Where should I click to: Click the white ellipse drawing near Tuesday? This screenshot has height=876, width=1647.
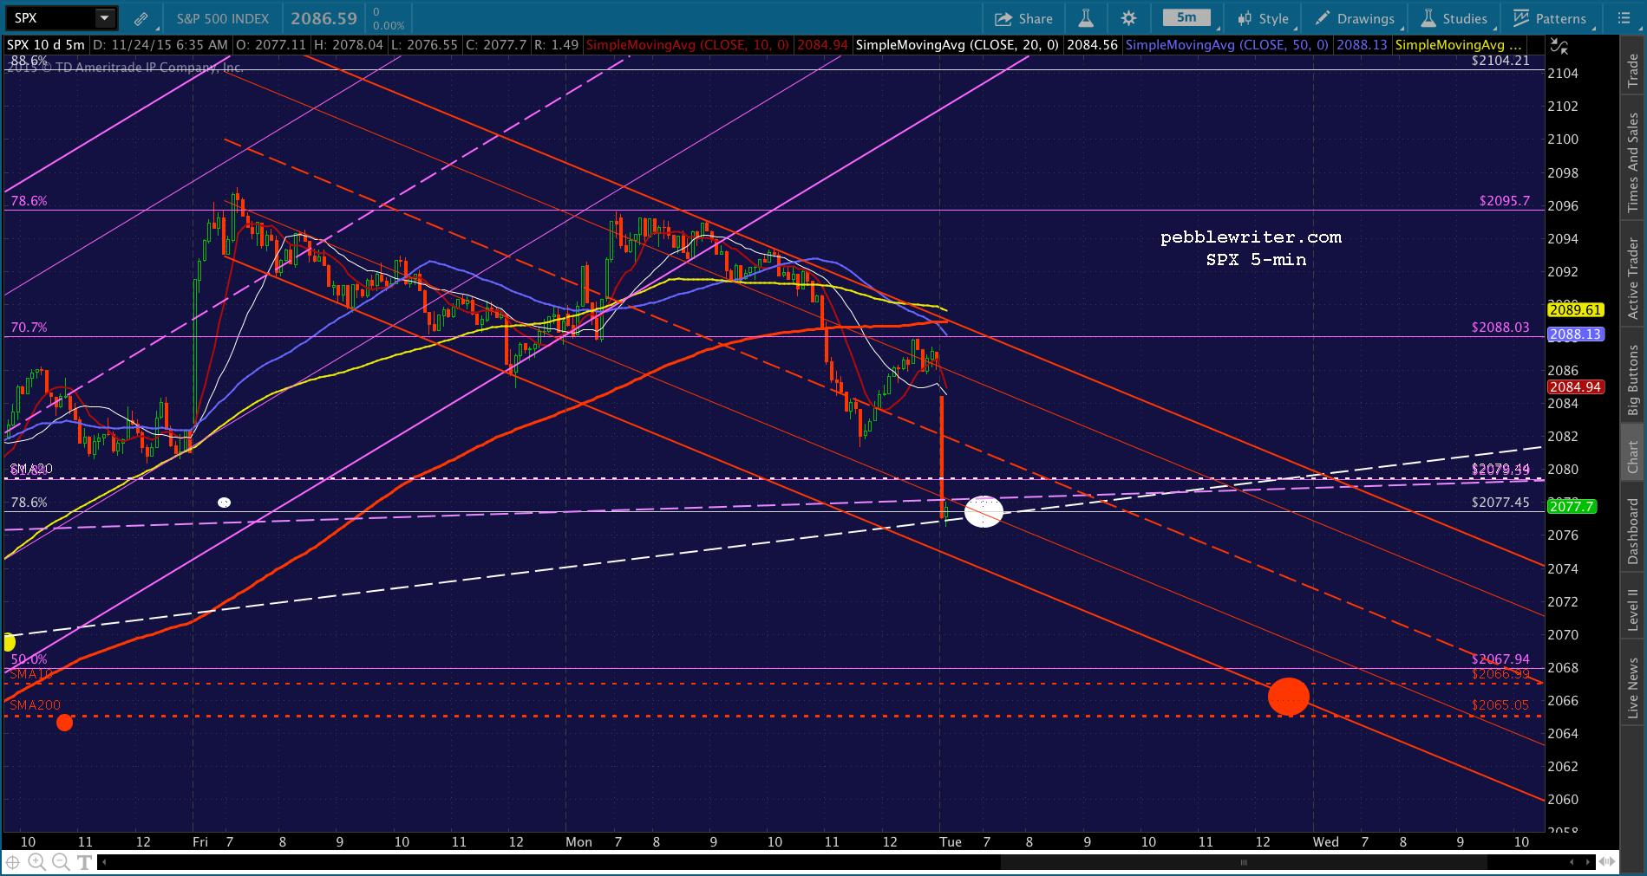click(x=984, y=511)
